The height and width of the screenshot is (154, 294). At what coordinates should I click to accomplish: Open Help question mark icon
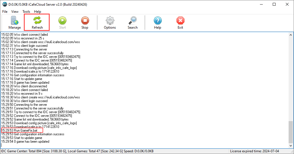click(x=157, y=20)
